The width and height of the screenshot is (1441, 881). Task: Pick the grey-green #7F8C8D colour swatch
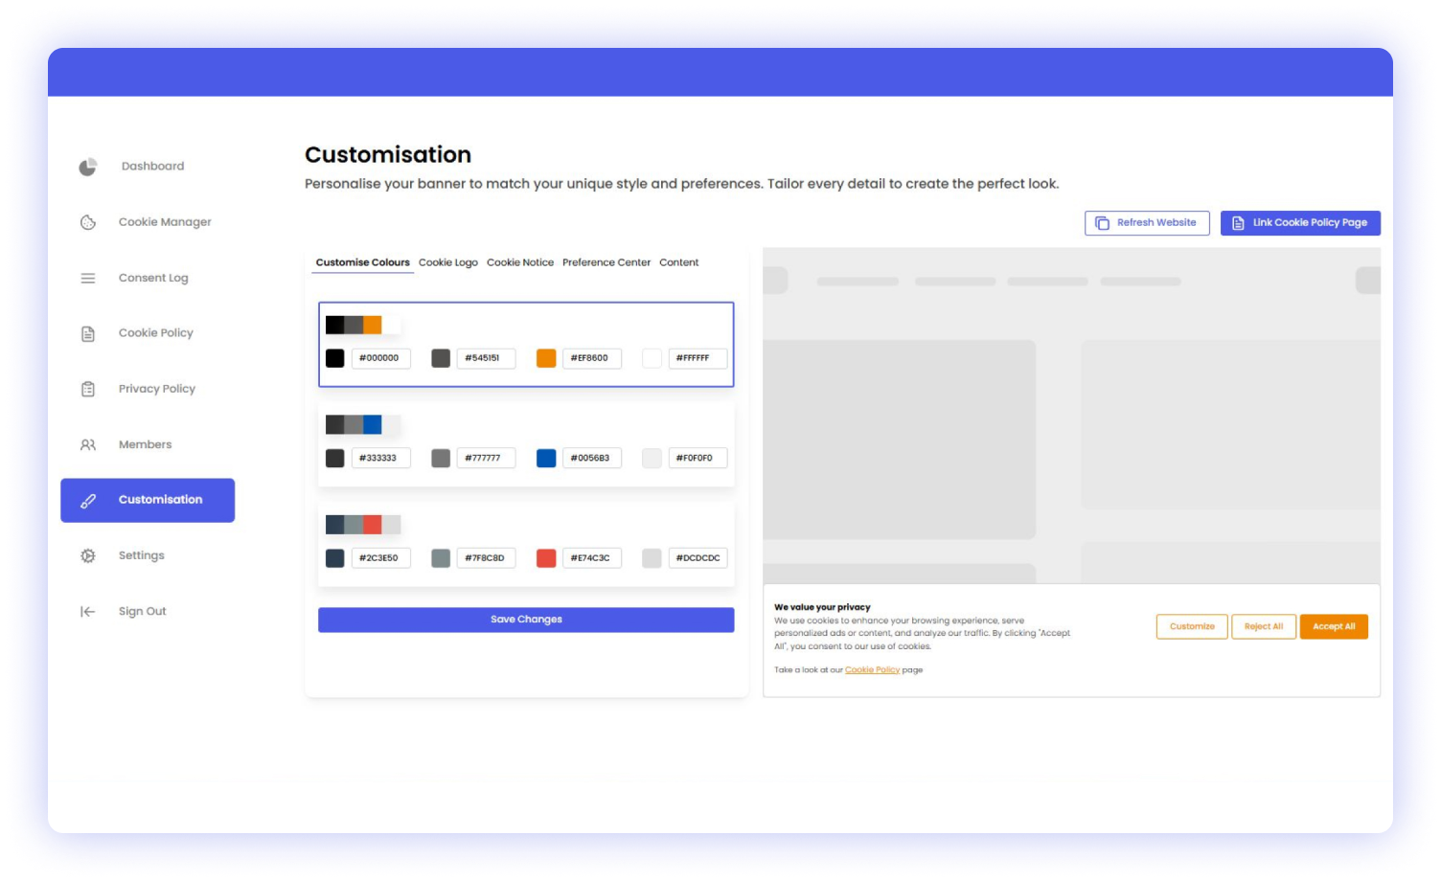coord(441,558)
